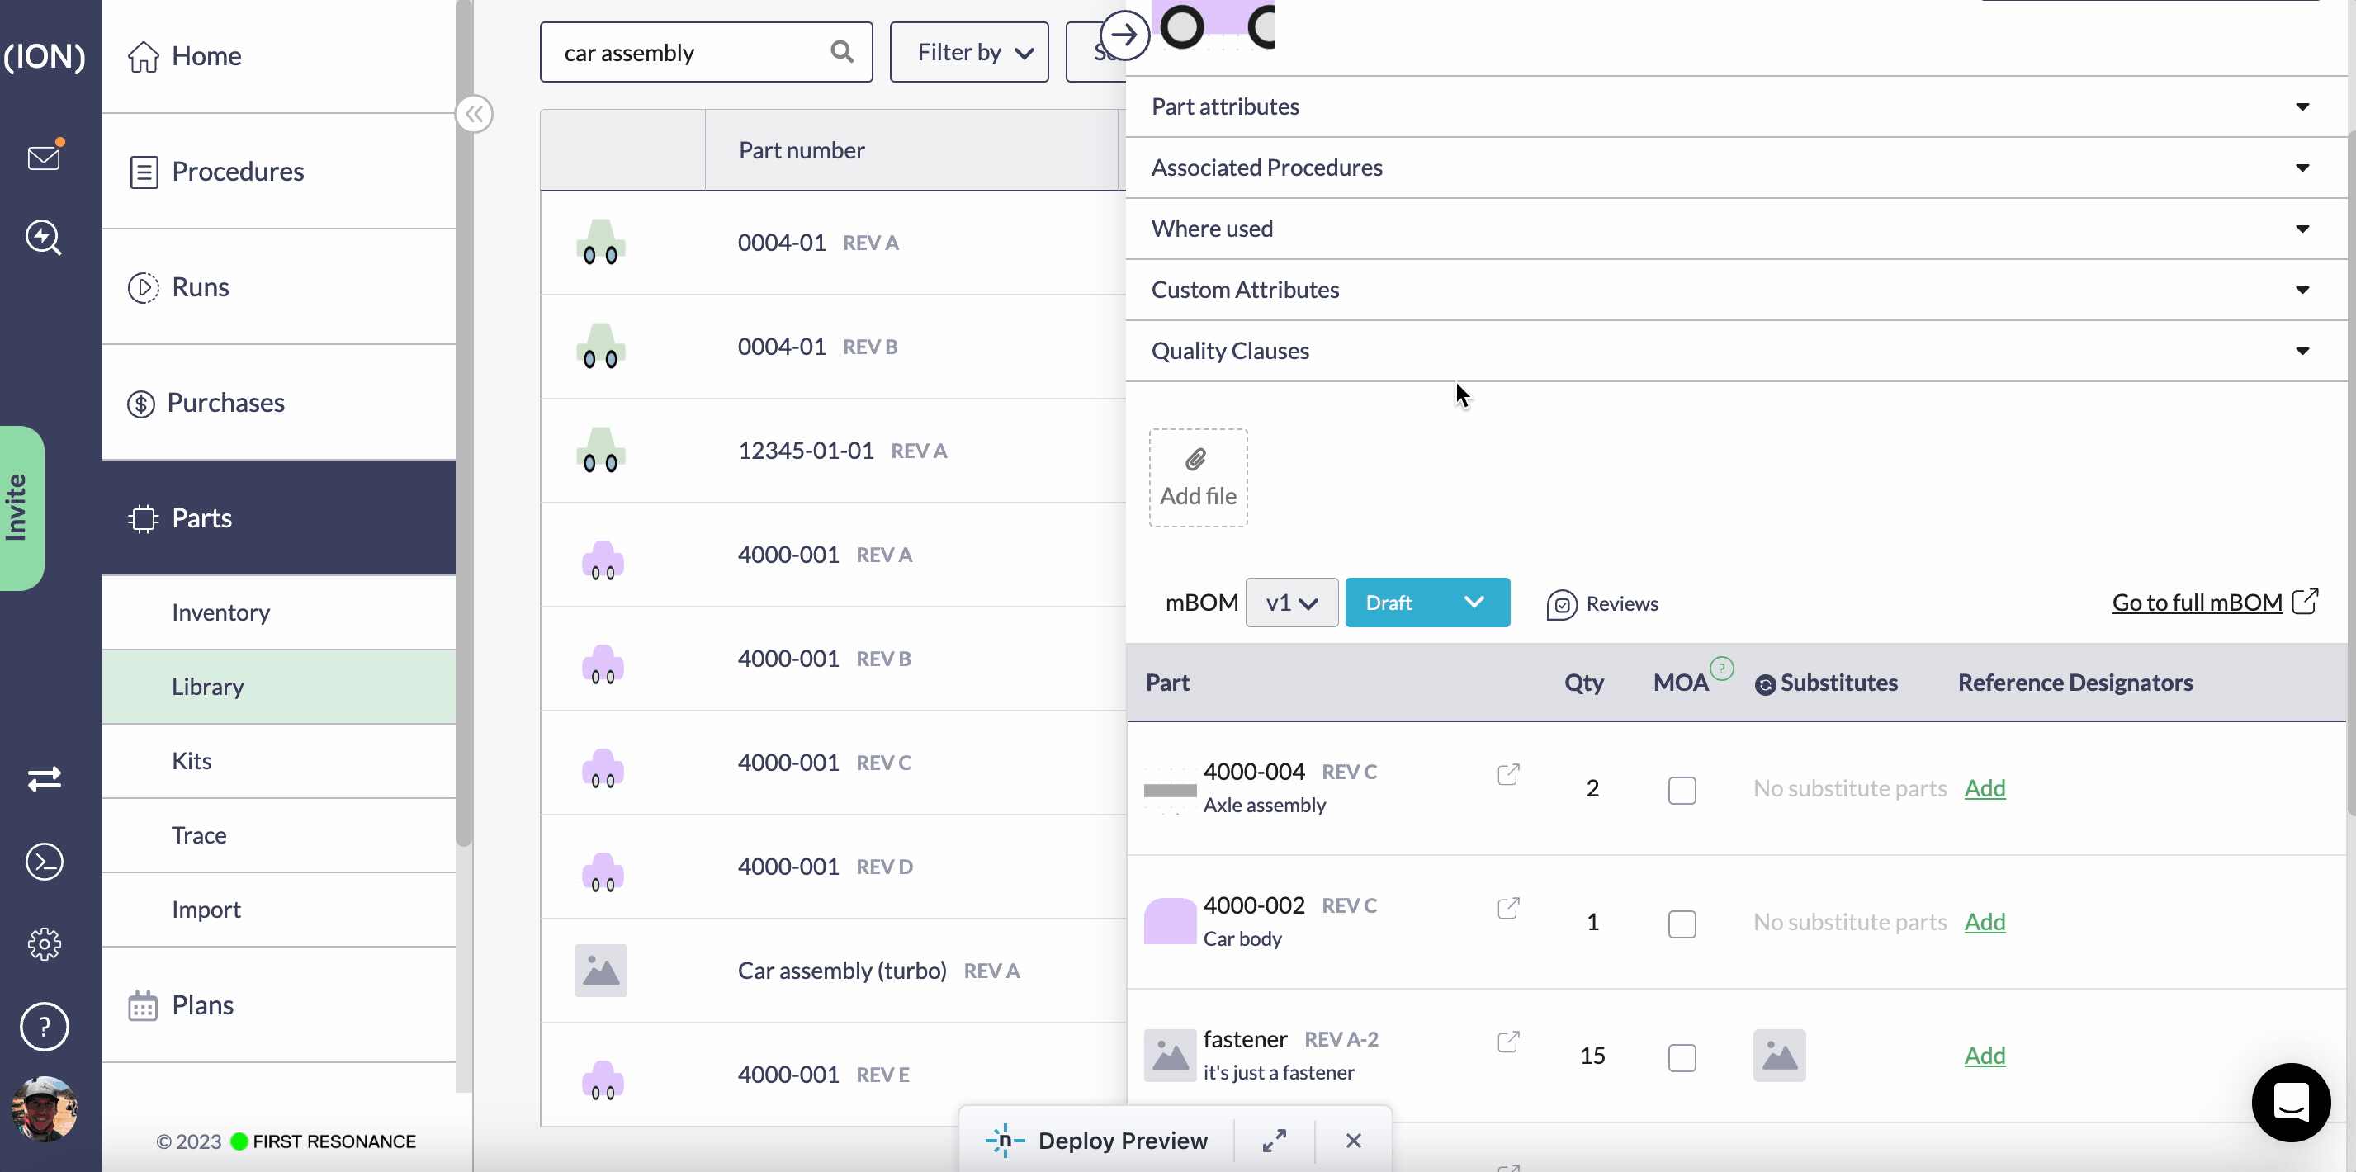Go to Inventory under Parts

[220, 612]
